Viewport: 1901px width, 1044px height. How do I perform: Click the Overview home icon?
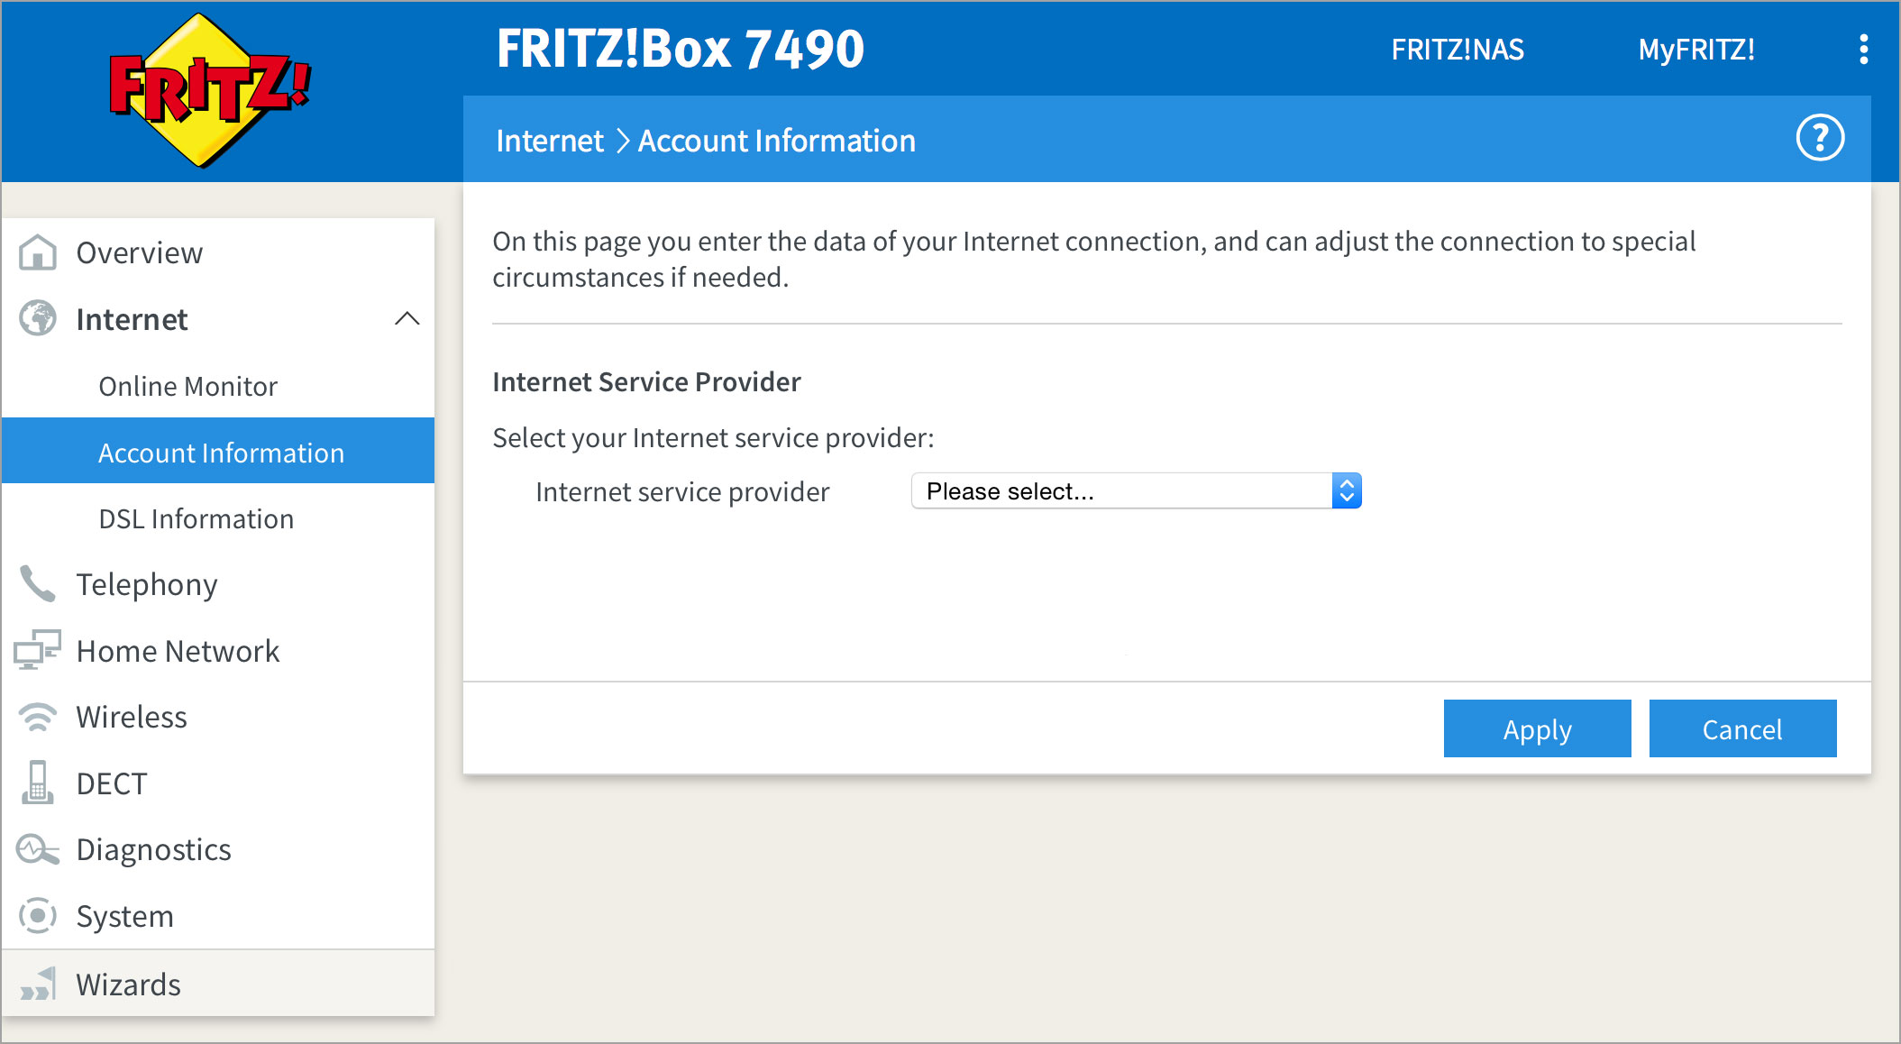pyautogui.click(x=36, y=252)
